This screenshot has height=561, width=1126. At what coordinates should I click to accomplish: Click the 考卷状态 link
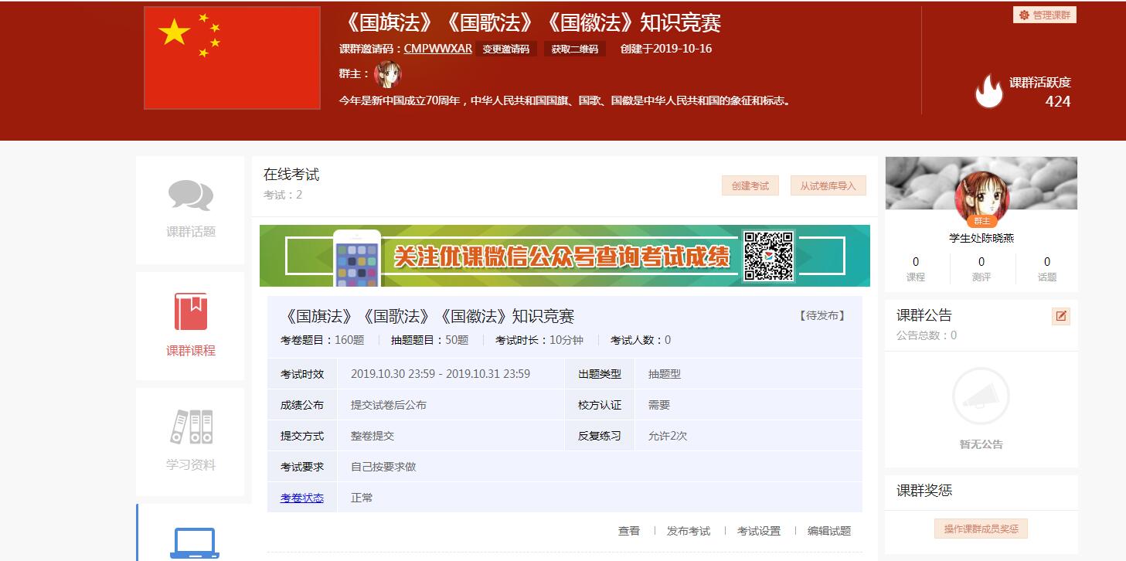click(x=301, y=498)
